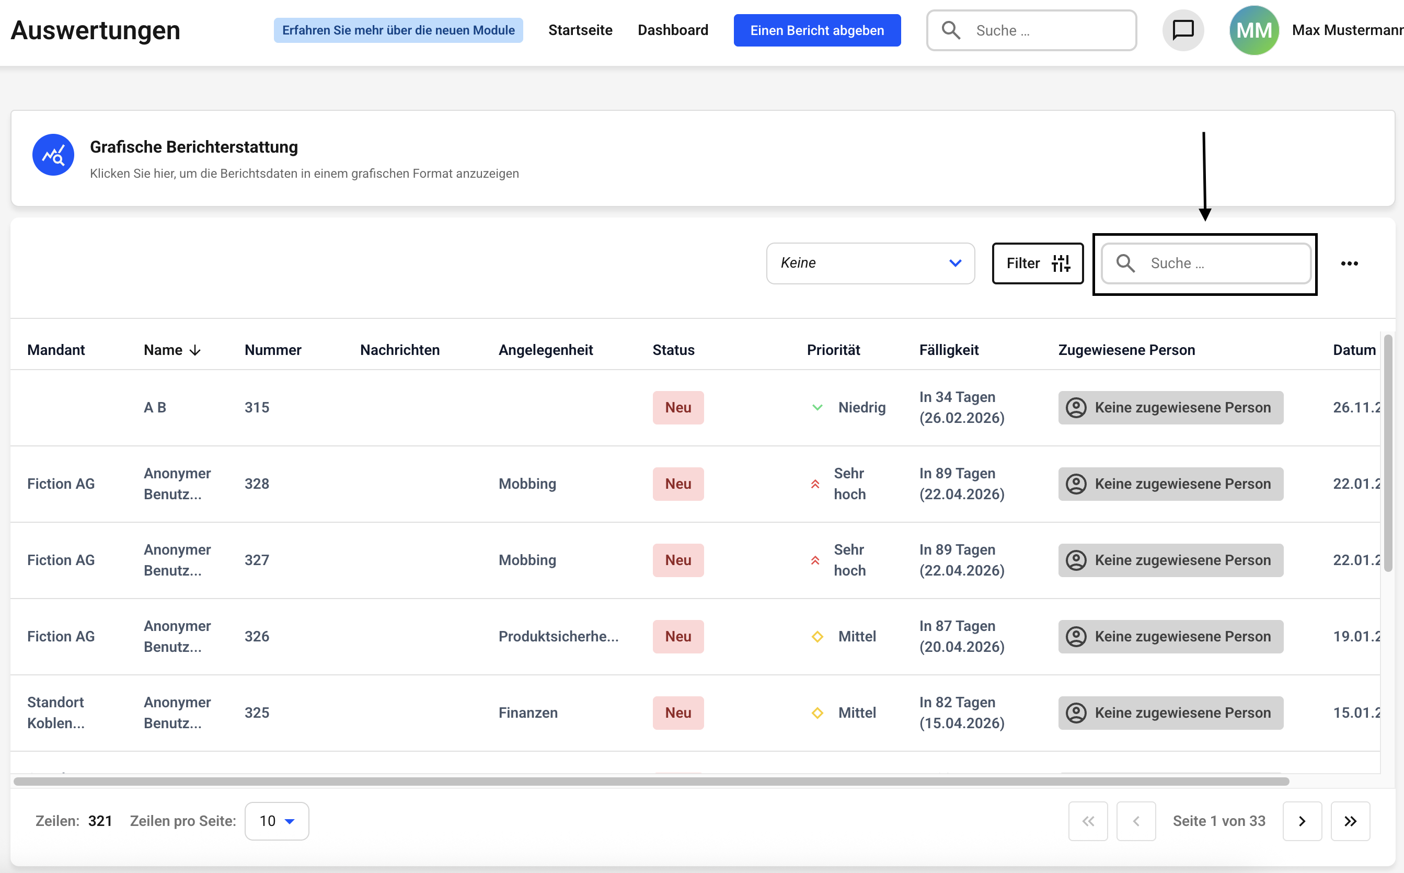Screen dimensions: 1404x873
Task: Click the Name column sort arrow
Action: click(x=195, y=350)
